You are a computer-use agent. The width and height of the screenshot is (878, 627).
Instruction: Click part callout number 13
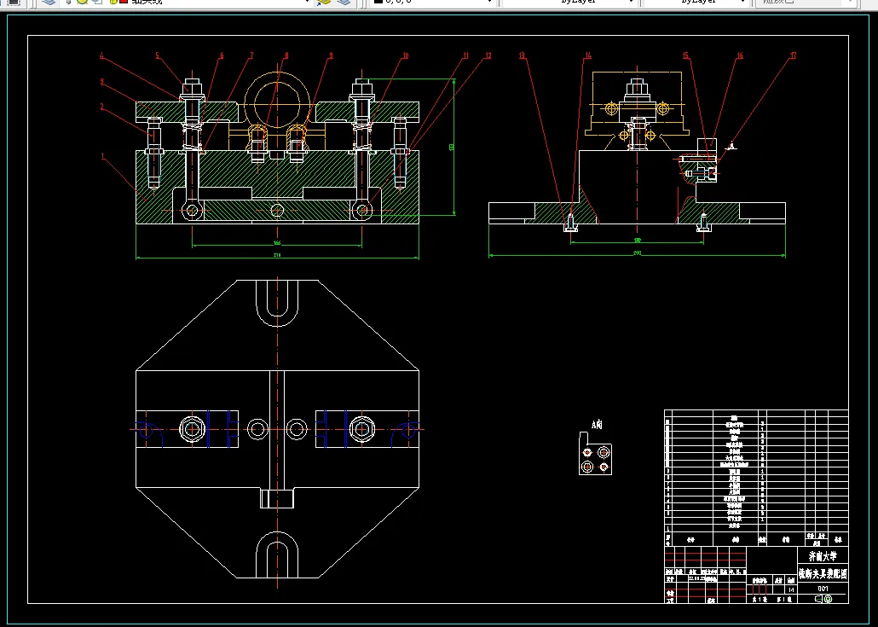click(522, 55)
